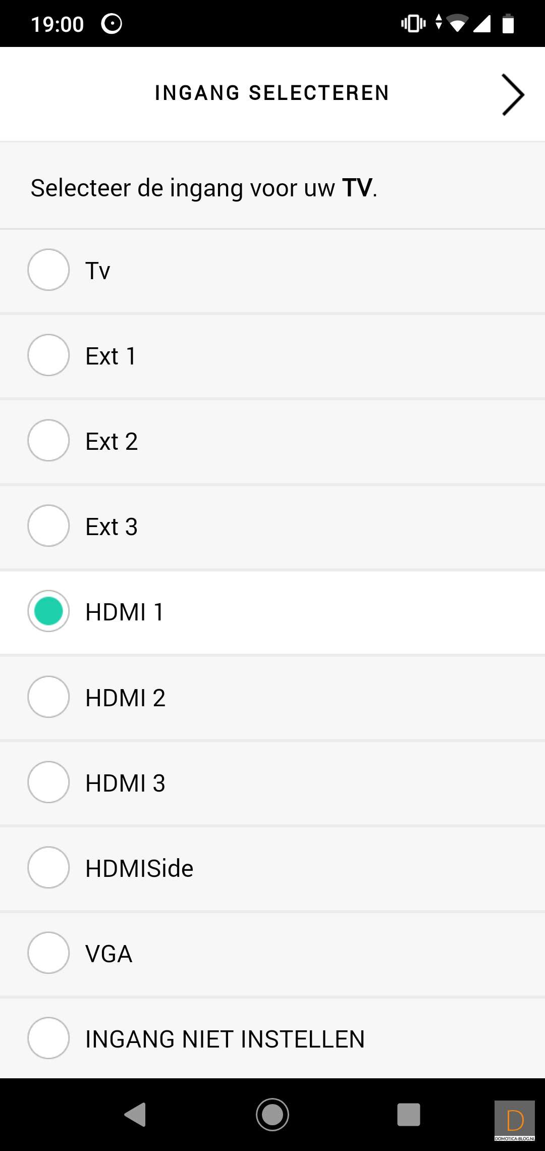This screenshot has height=1151, width=545.
Task: Tap the Wi-Fi status icon
Action: coord(457,24)
